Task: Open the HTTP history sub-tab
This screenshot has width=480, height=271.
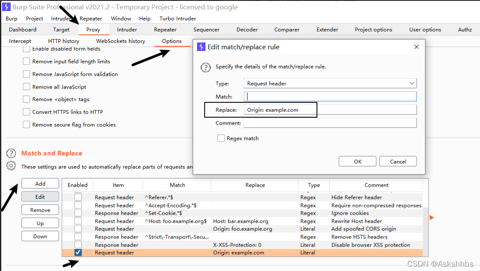Action: pyautogui.click(x=64, y=41)
